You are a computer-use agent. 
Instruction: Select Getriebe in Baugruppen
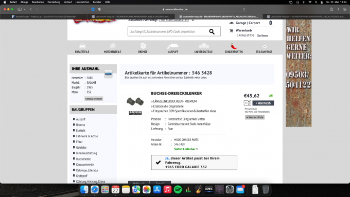81,148
